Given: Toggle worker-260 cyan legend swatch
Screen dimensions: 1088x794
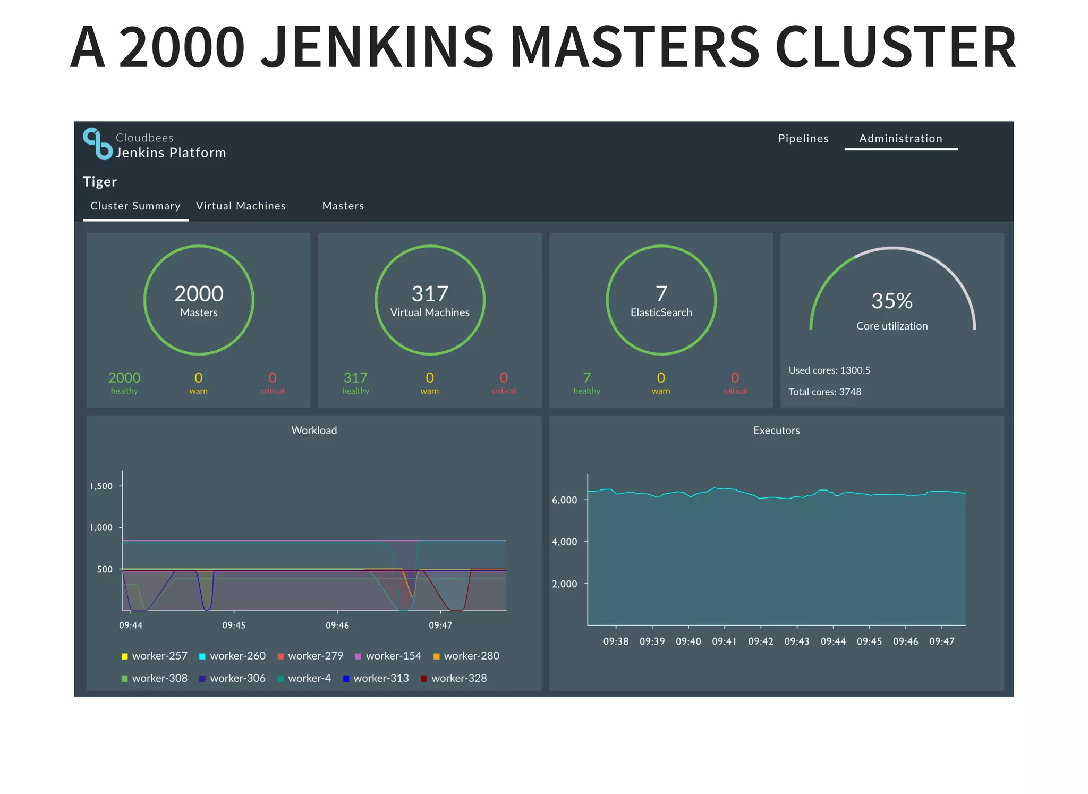Looking at the screenshot, I should click(x=202, y=656).
